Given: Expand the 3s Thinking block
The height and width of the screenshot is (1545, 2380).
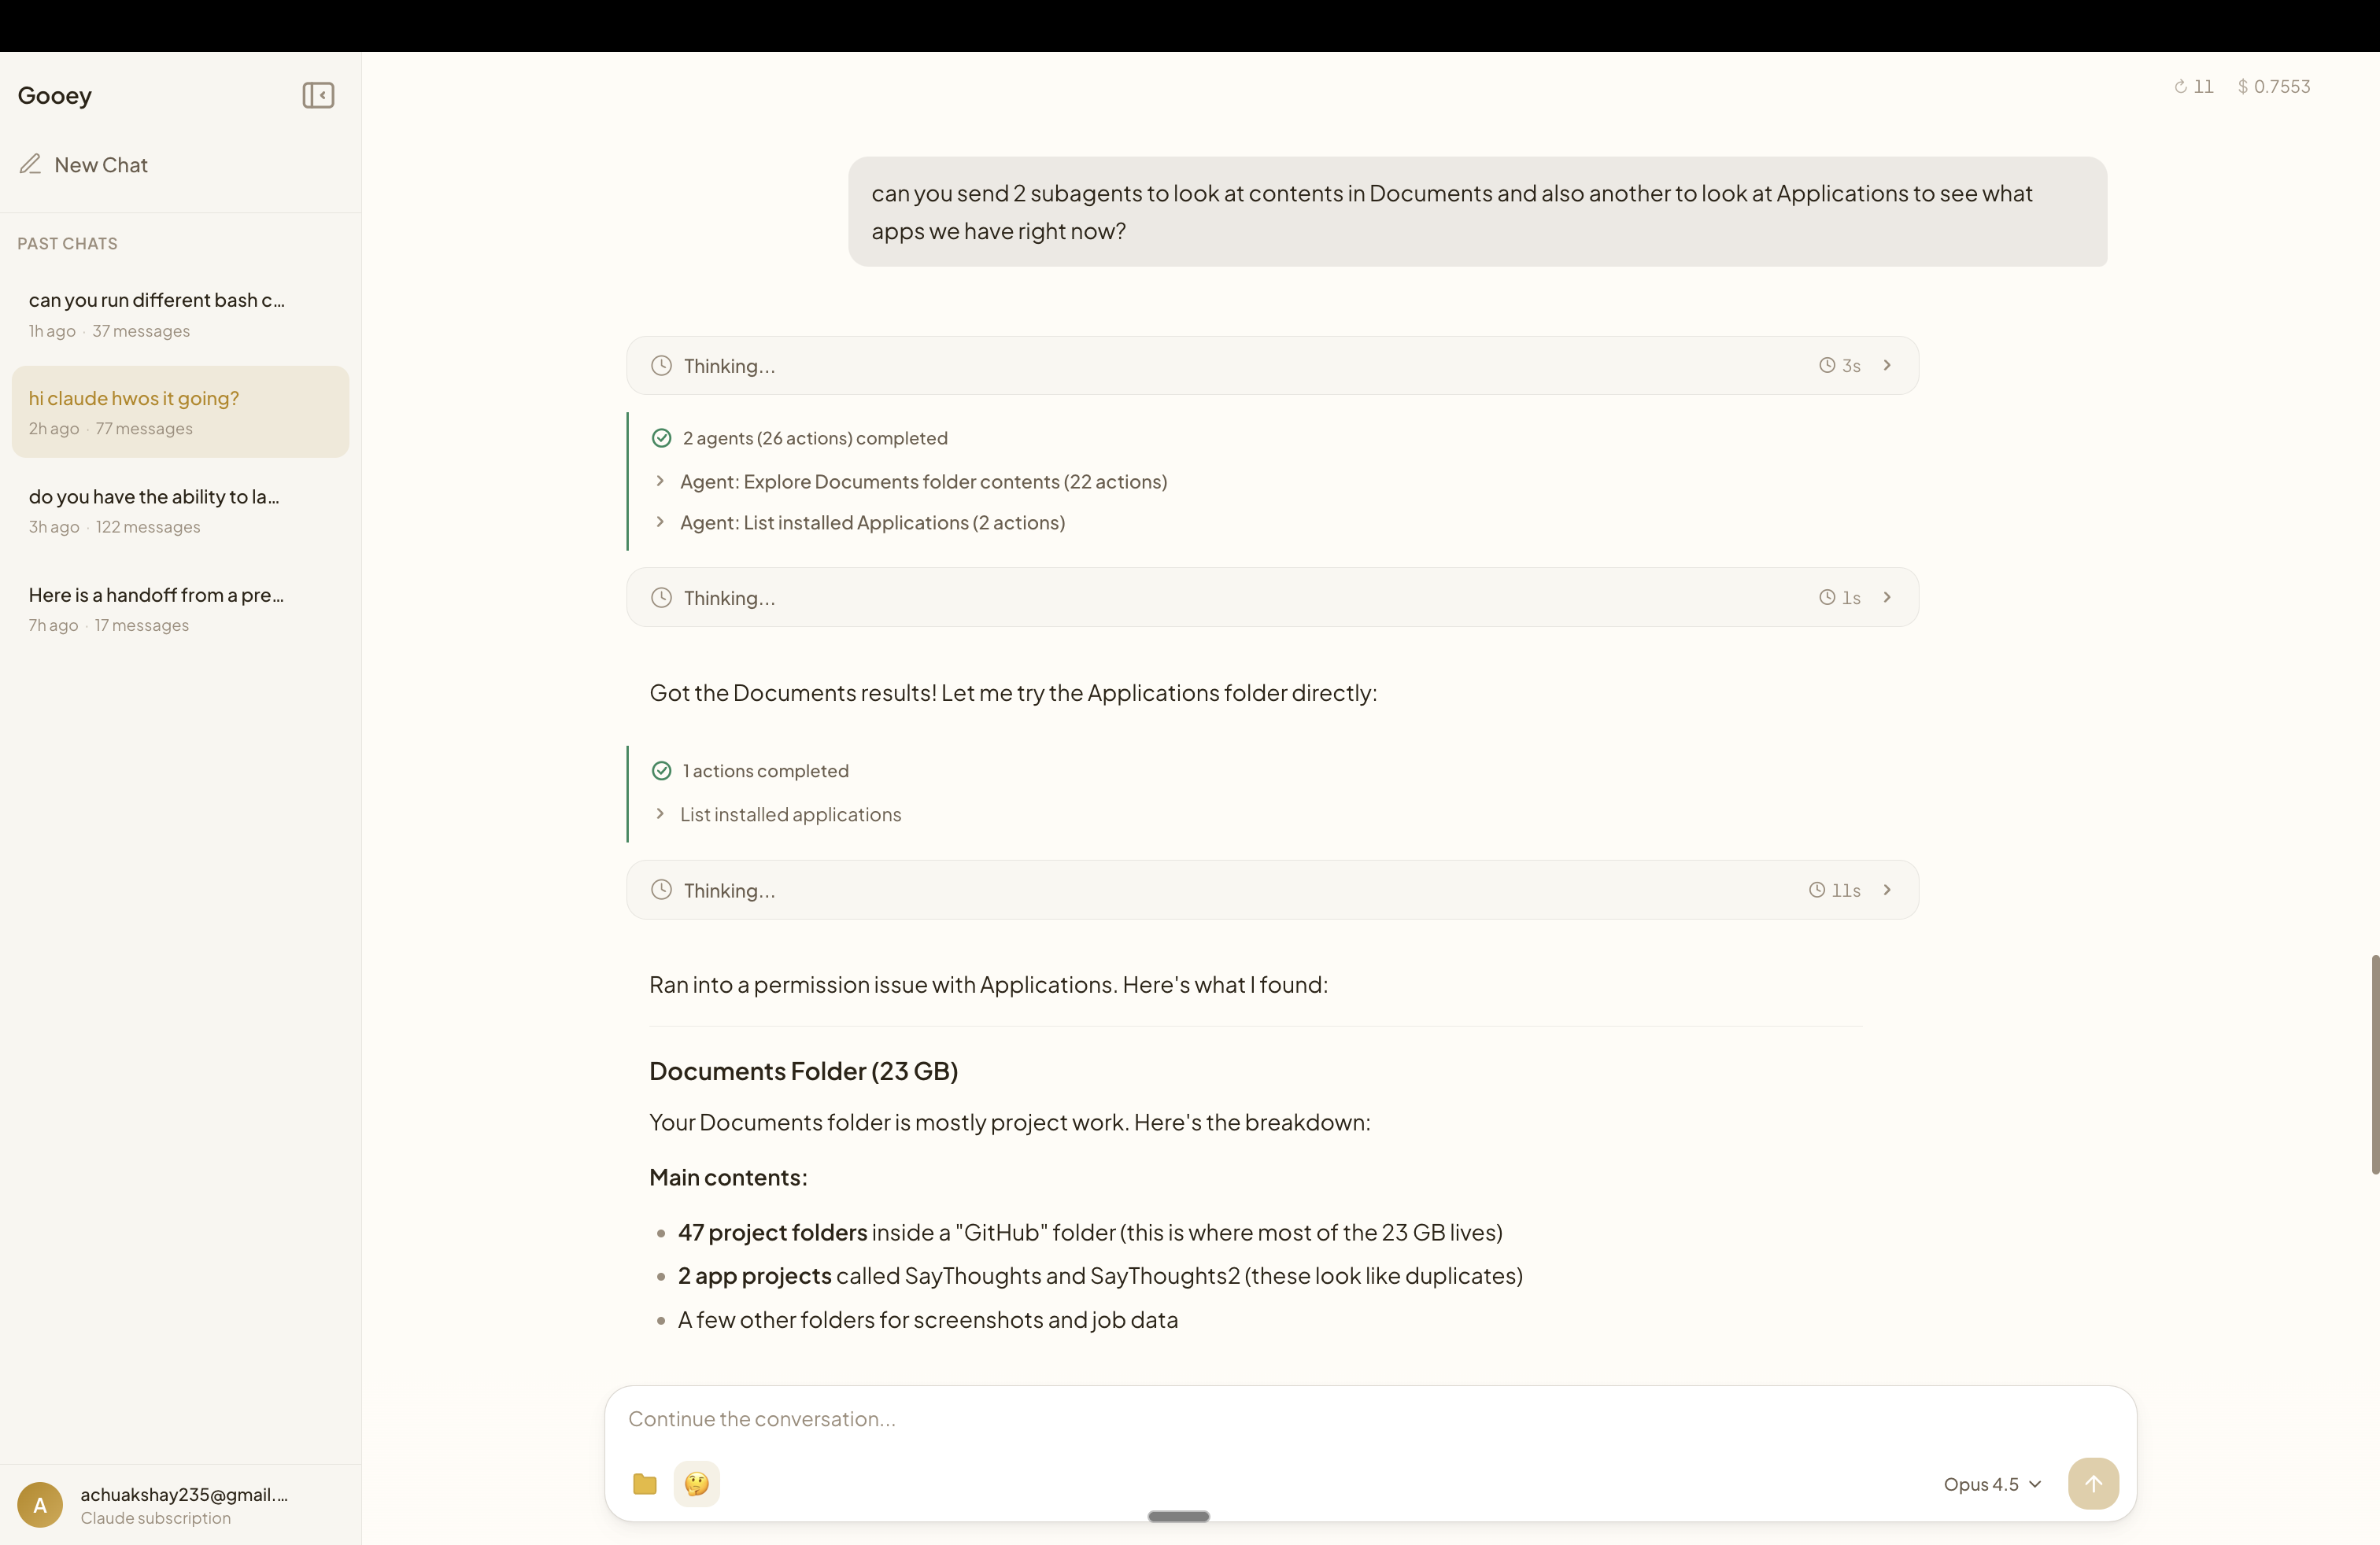Looking at the screenshot, I should pyautogui.click(x=1886, y=366).
